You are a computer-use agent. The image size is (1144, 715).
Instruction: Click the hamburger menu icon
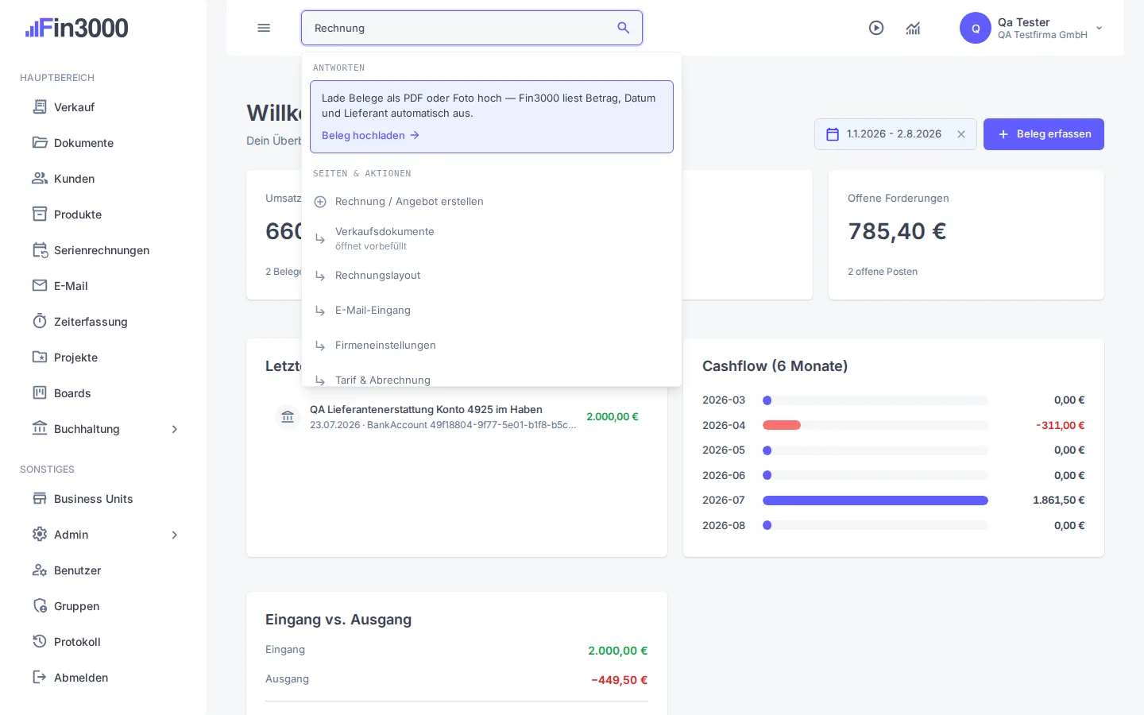[x=264, y=28]
